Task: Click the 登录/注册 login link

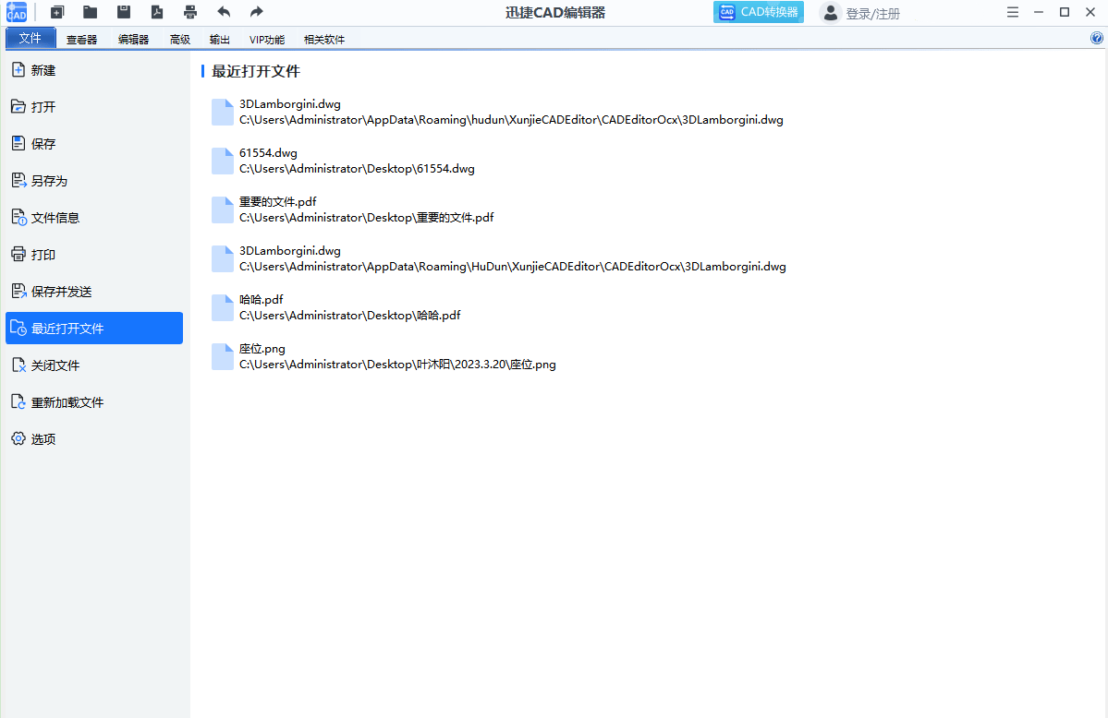Action: click(872, 14)
